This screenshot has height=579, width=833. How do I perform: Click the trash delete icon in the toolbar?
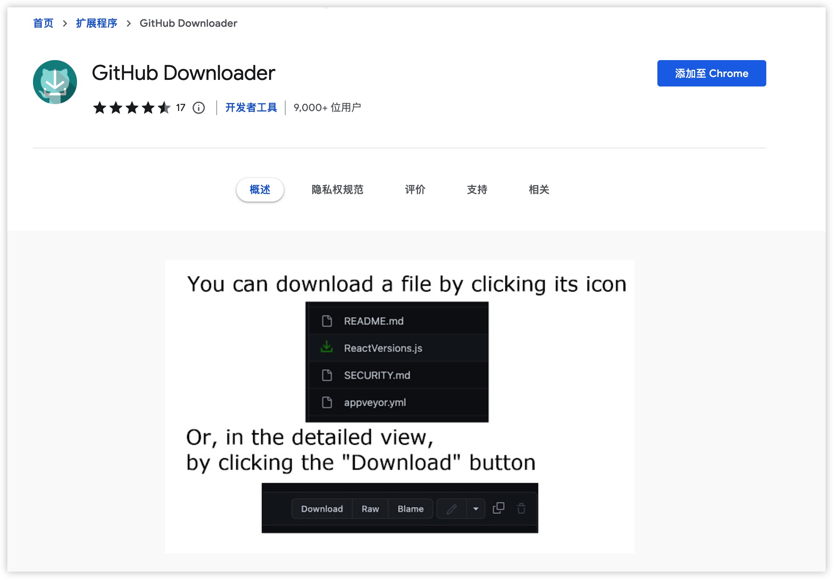[x=521, y=509]
